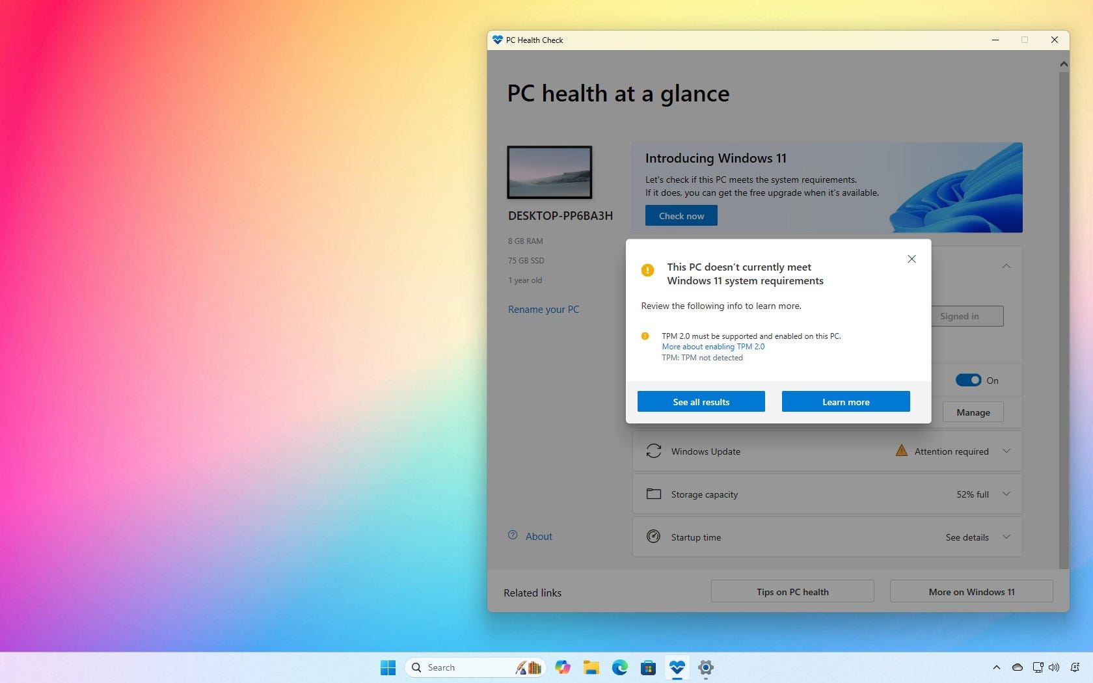Toggle the On switch off

(968, 381)
